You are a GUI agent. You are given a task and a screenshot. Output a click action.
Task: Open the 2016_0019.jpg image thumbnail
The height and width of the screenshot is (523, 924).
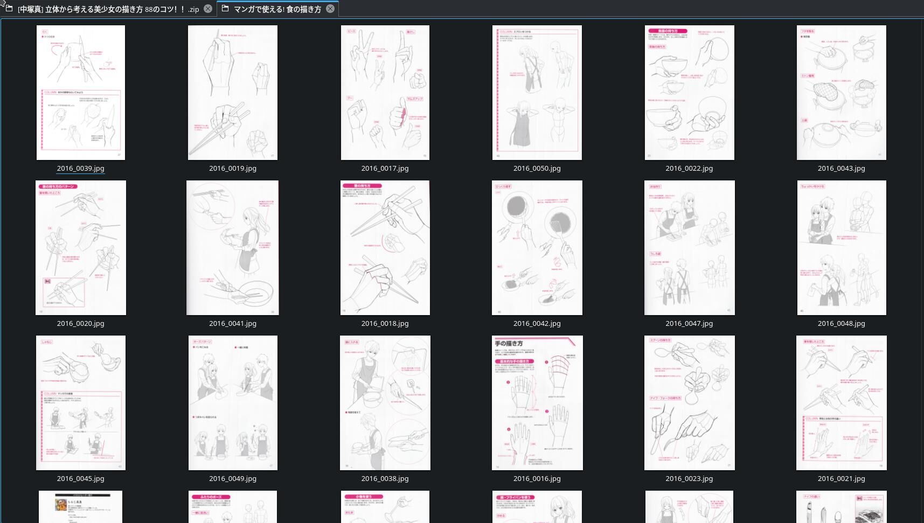233,93
